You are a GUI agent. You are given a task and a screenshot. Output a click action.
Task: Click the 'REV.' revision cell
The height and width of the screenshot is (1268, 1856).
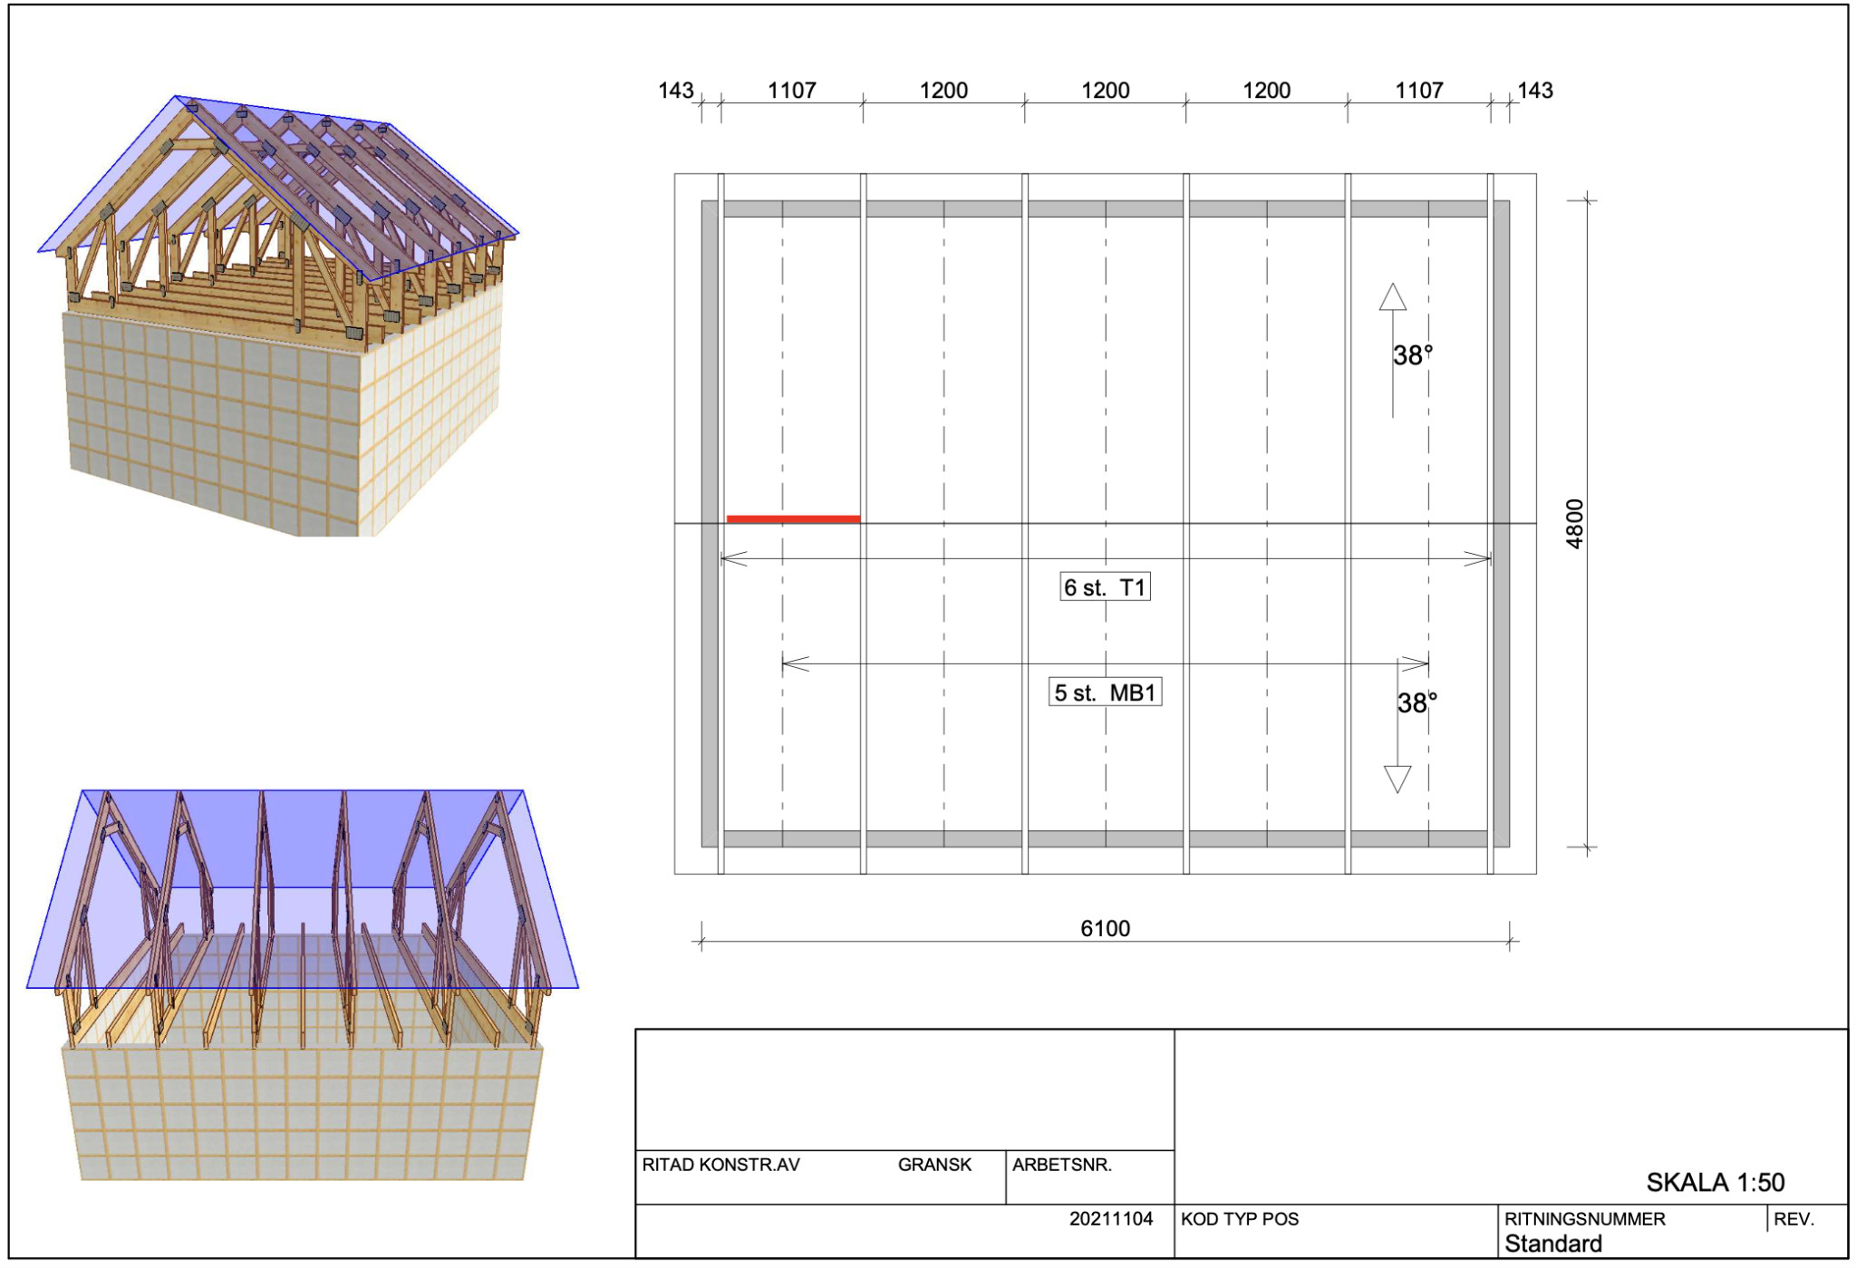point(1793,1219)
